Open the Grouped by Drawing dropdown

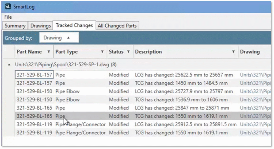(x=59, y=38)
